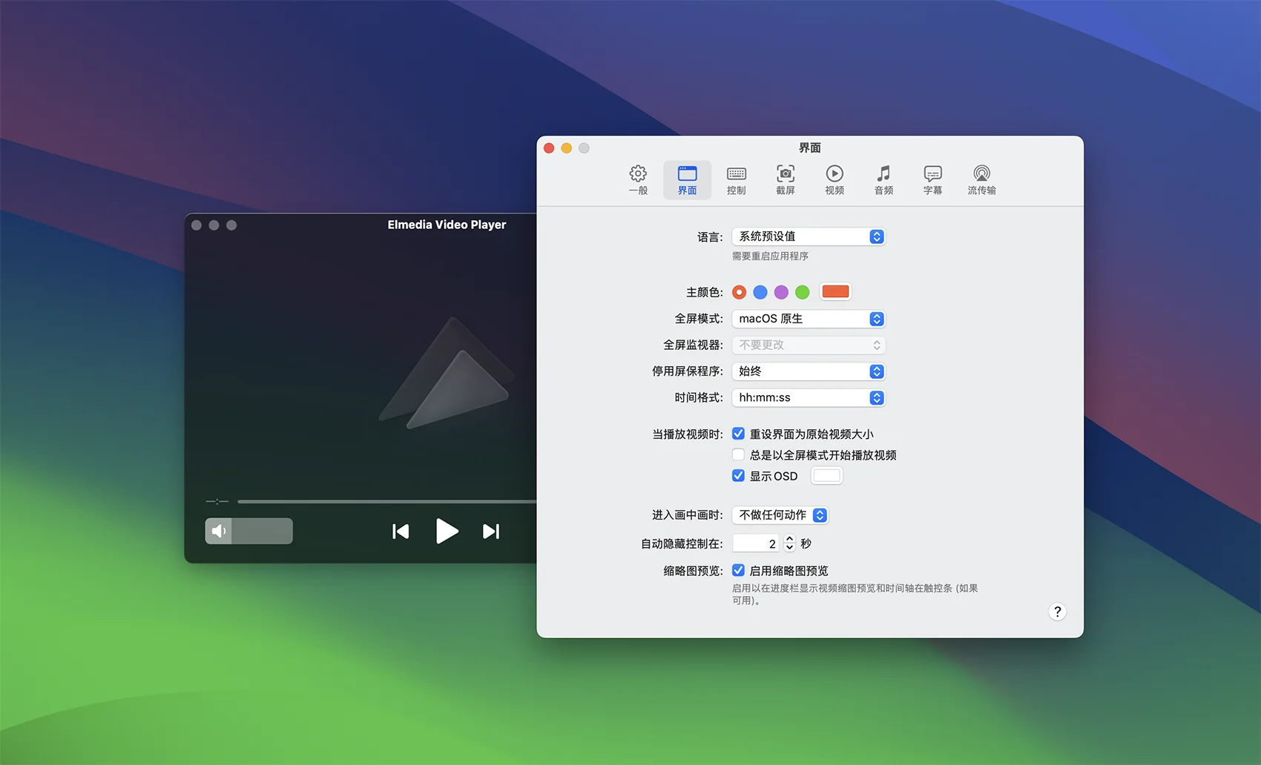
Task: Open the 流传输 (Streaming) AirPlay tab
Action: point(981,180)
